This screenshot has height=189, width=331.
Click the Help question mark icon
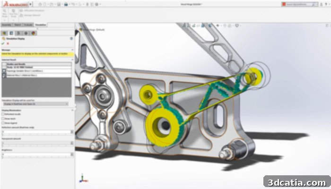[326, 4]
